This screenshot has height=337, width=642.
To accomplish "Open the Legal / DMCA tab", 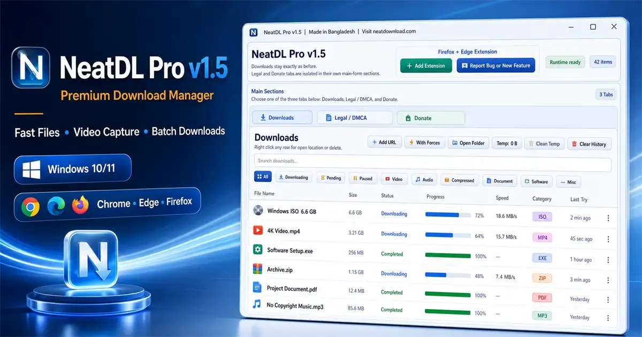I will tap(355, 118).
